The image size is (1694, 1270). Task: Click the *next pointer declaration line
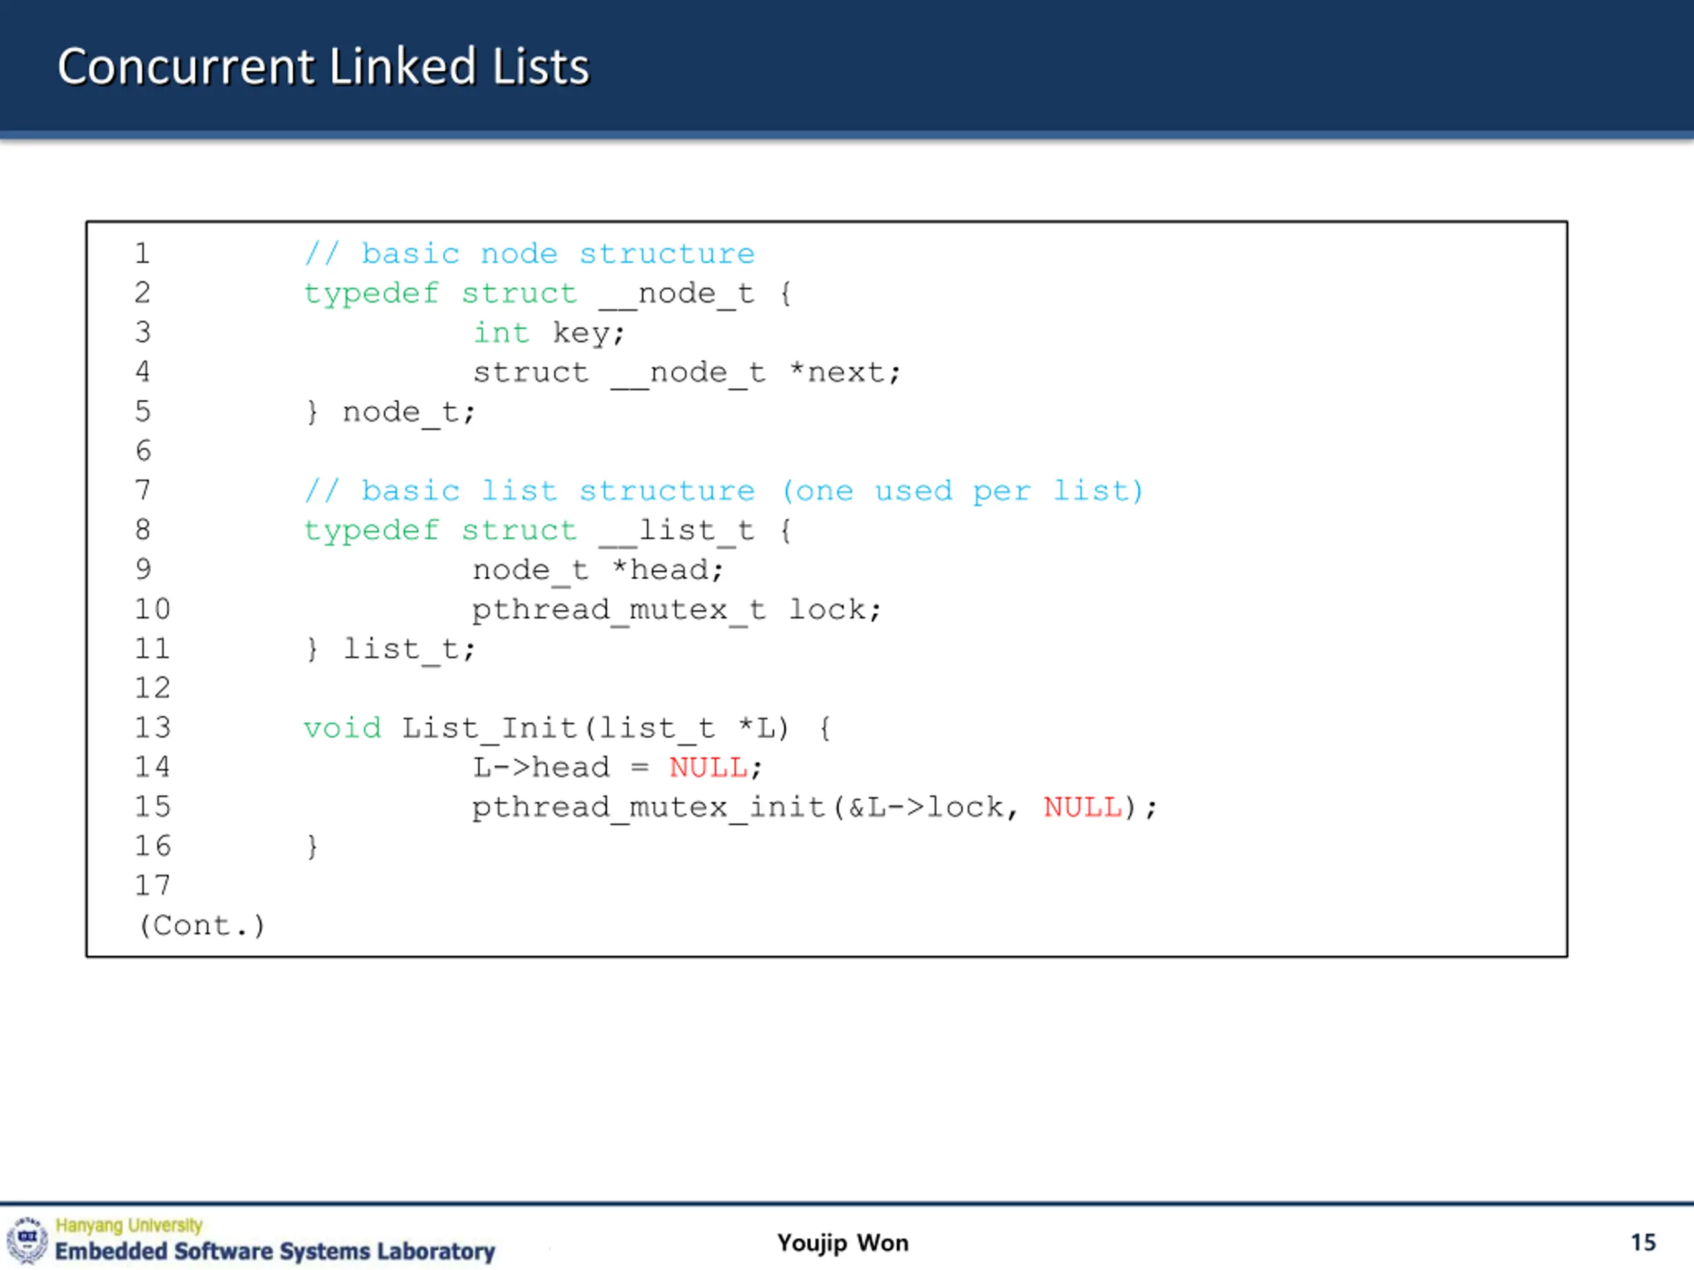tap(686, 373)
